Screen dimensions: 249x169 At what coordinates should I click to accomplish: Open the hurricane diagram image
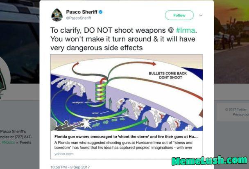127,93
